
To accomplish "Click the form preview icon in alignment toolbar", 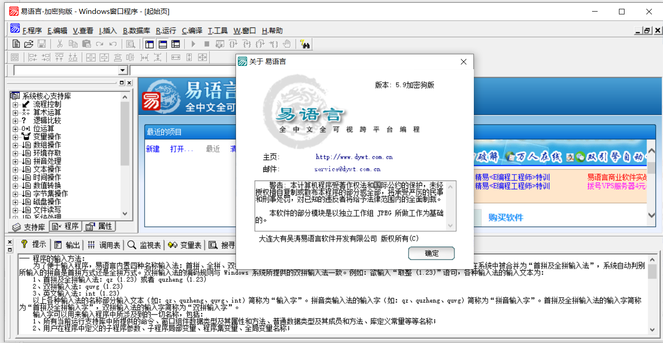I will [x=15, y=58].
